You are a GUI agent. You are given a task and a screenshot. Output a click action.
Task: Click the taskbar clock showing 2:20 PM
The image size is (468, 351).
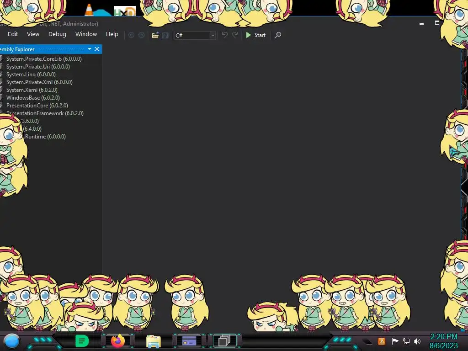tap(443, 341)
